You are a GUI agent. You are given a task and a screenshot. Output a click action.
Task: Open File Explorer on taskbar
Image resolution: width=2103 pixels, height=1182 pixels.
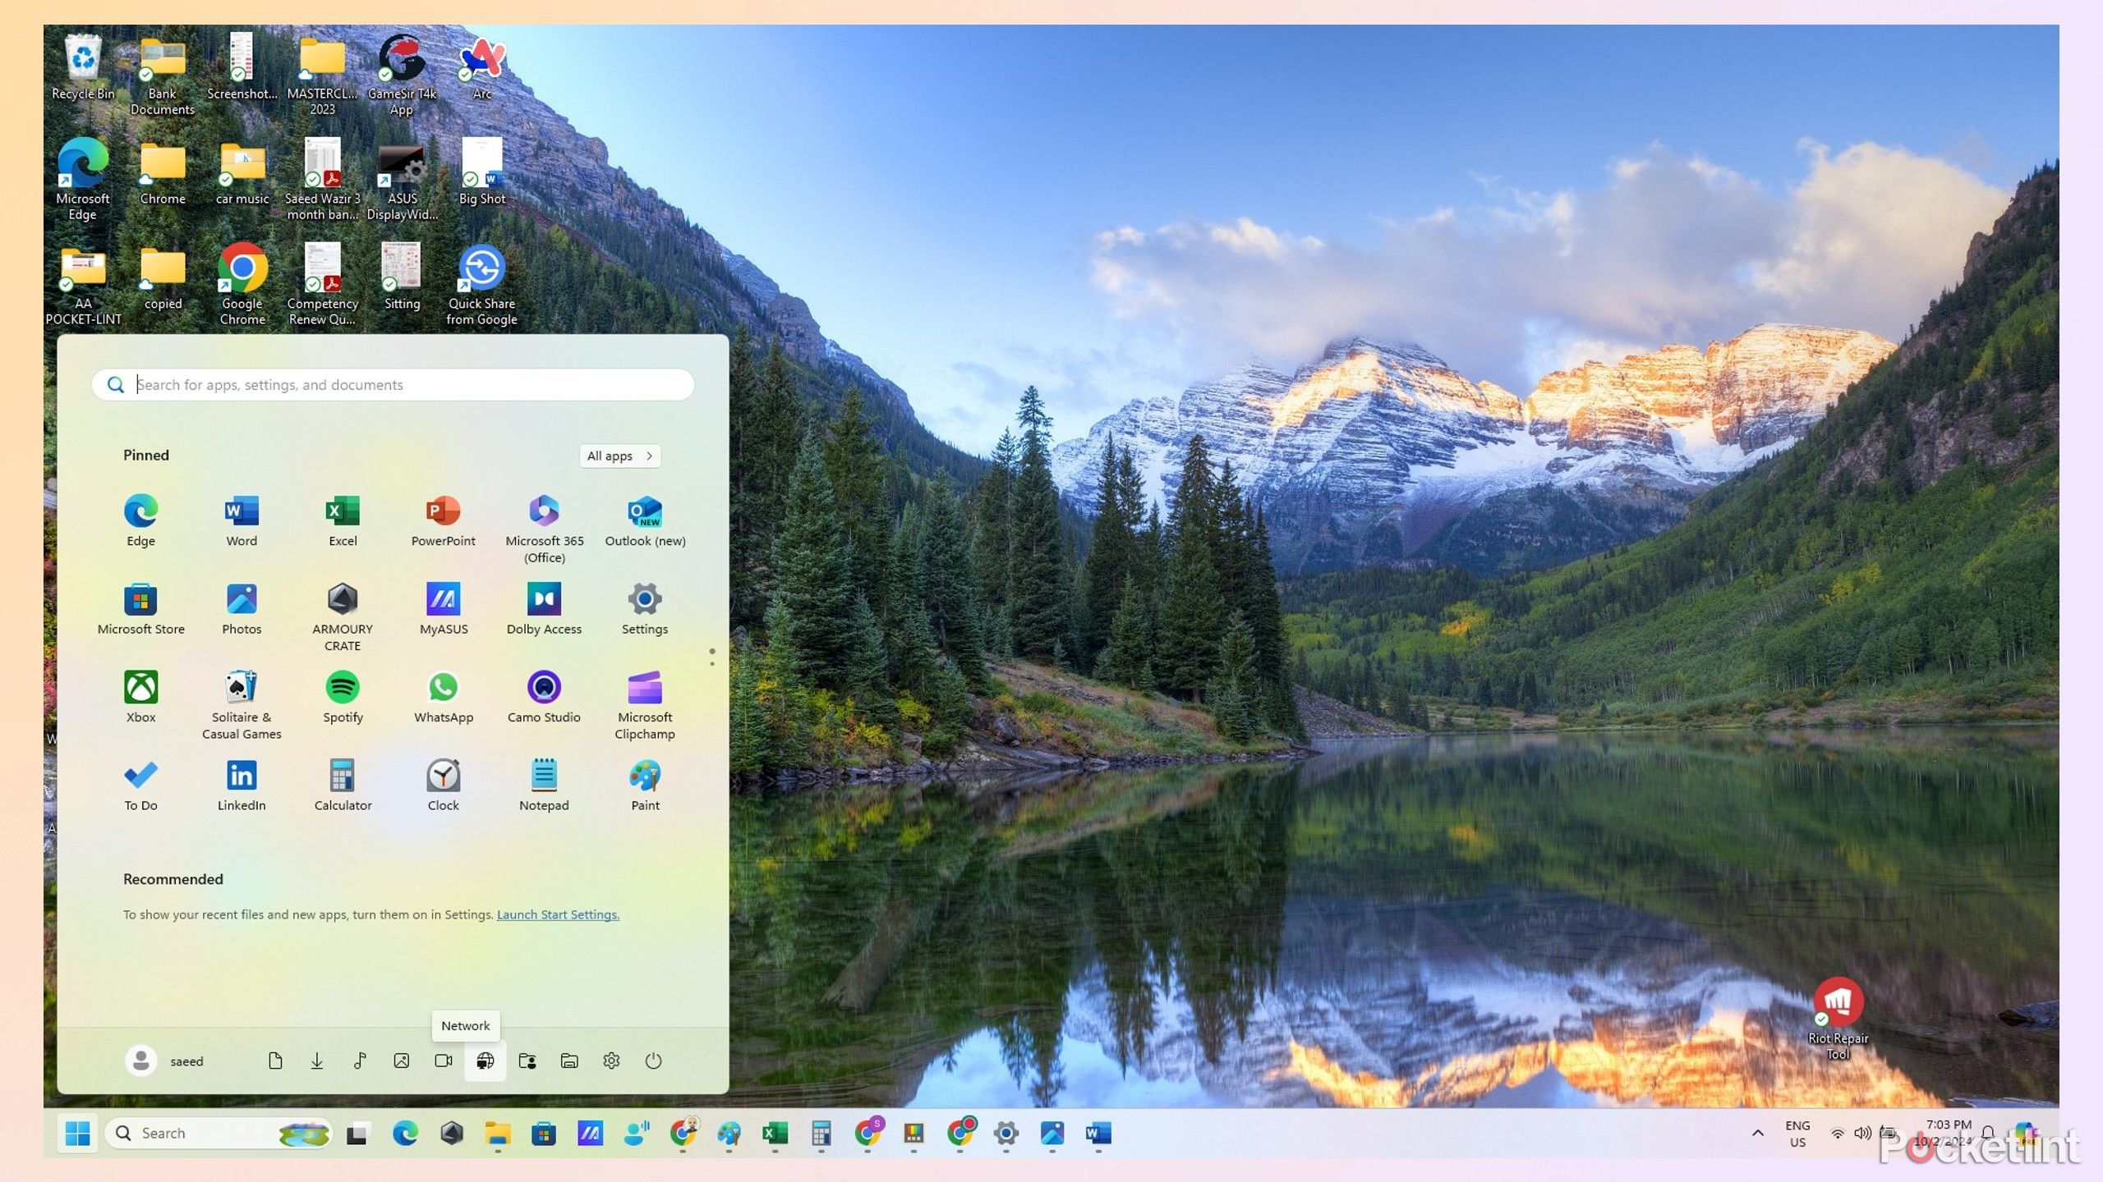[497, 1134]
